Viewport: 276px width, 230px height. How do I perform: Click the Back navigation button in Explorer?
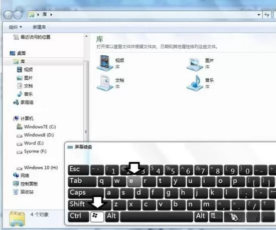8,15
